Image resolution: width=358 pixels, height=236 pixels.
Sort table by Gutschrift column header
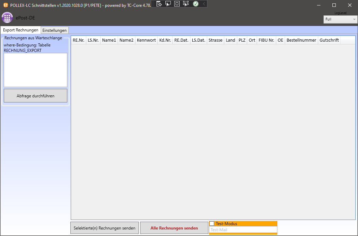(x=329, y=40)
